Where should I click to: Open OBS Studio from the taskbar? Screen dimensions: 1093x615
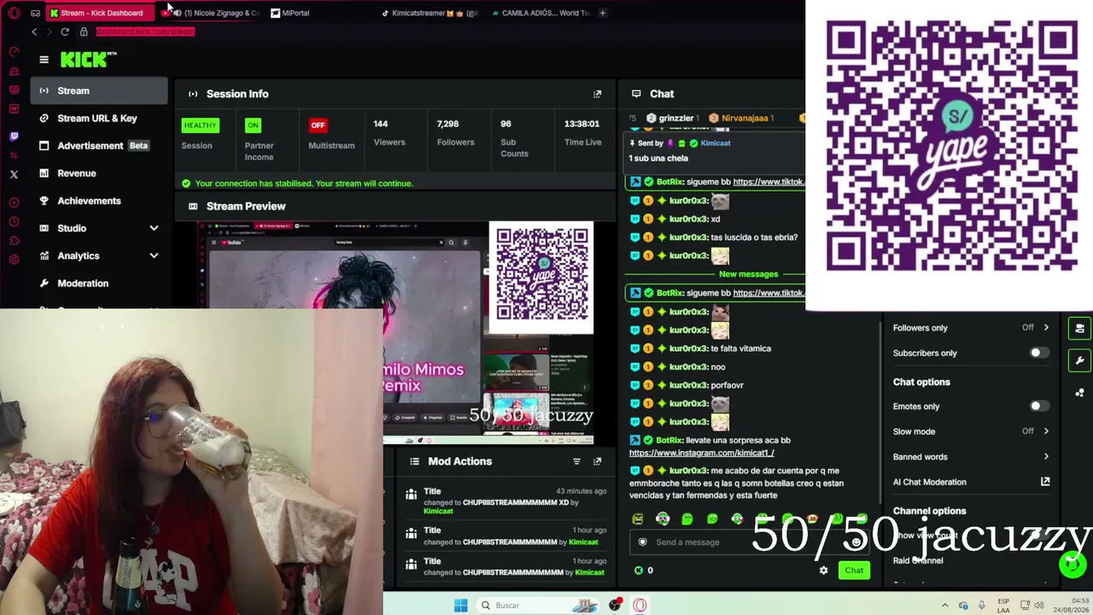(615, 606)
